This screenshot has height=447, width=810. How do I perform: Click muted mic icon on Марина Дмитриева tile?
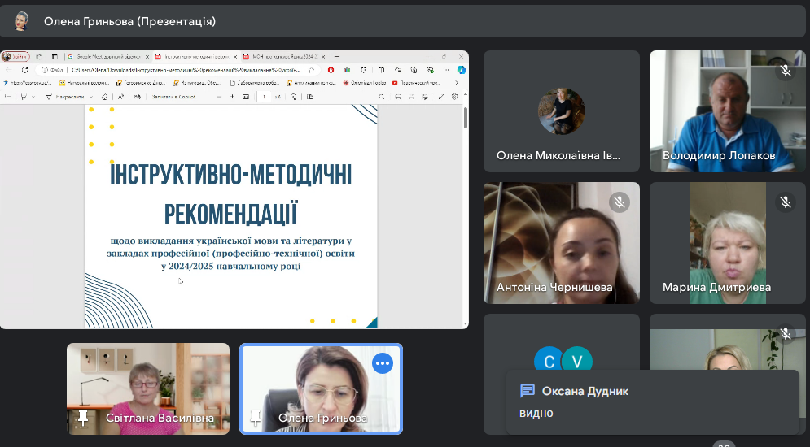pos(785,202)
